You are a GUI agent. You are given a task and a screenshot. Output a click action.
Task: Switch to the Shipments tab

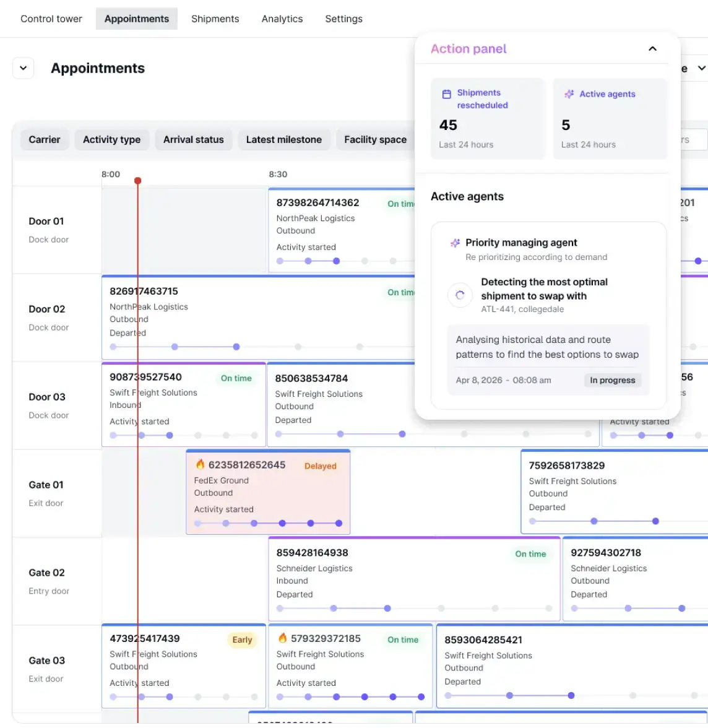[x=215, y=19]
